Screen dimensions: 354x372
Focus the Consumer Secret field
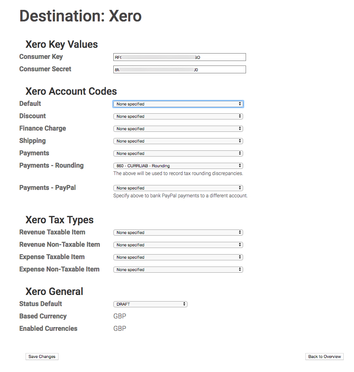(x=180, y=70)
